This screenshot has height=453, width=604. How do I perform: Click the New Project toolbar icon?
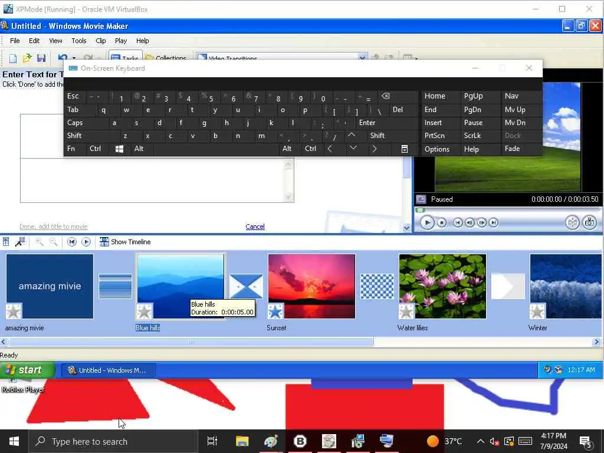point(13,58)
